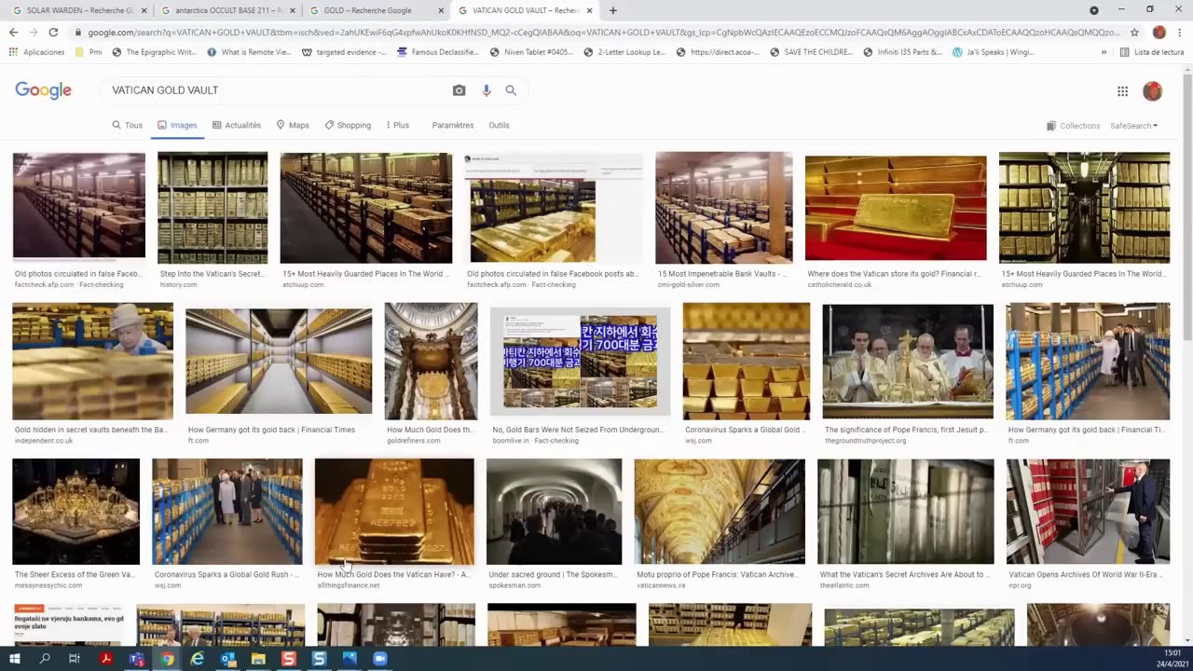
Task: Open the Korean text boomlive fact-check image
Action: click(x=580, y=362)
